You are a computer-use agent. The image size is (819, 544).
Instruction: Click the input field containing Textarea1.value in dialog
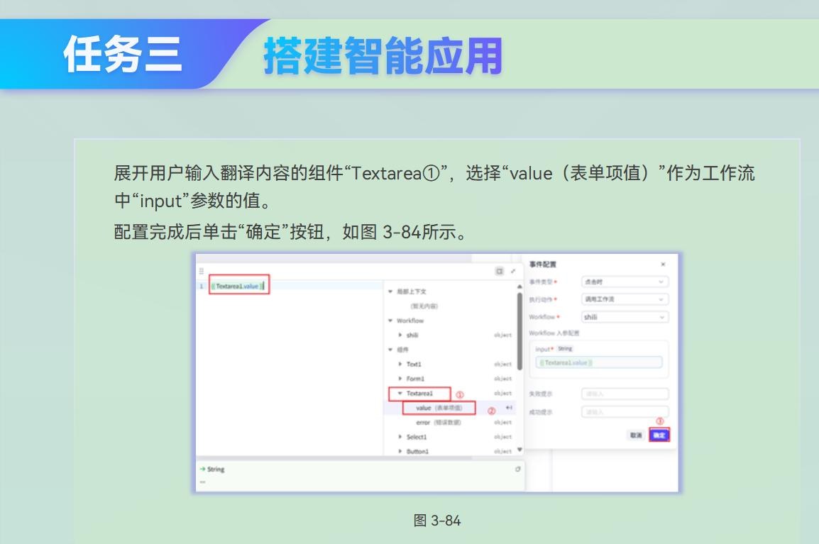pyautogui.click(x=599, y=362)
